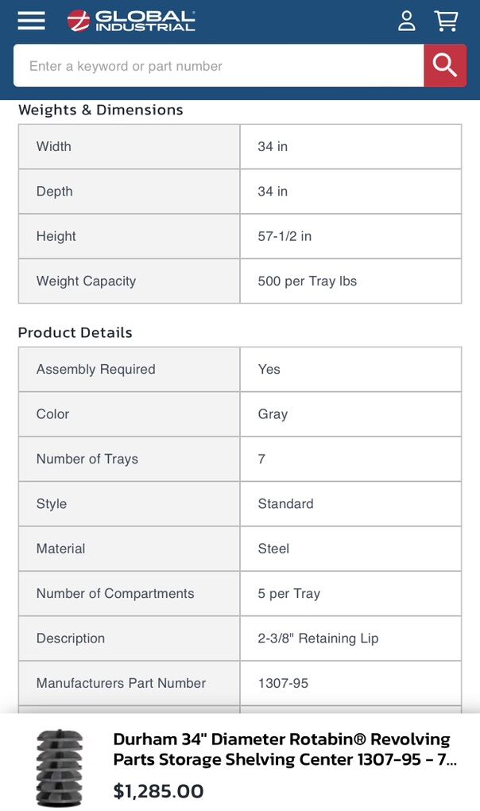480x811 pixels.
Task: Click the Number of Trays value
Action: click(262, 459)
